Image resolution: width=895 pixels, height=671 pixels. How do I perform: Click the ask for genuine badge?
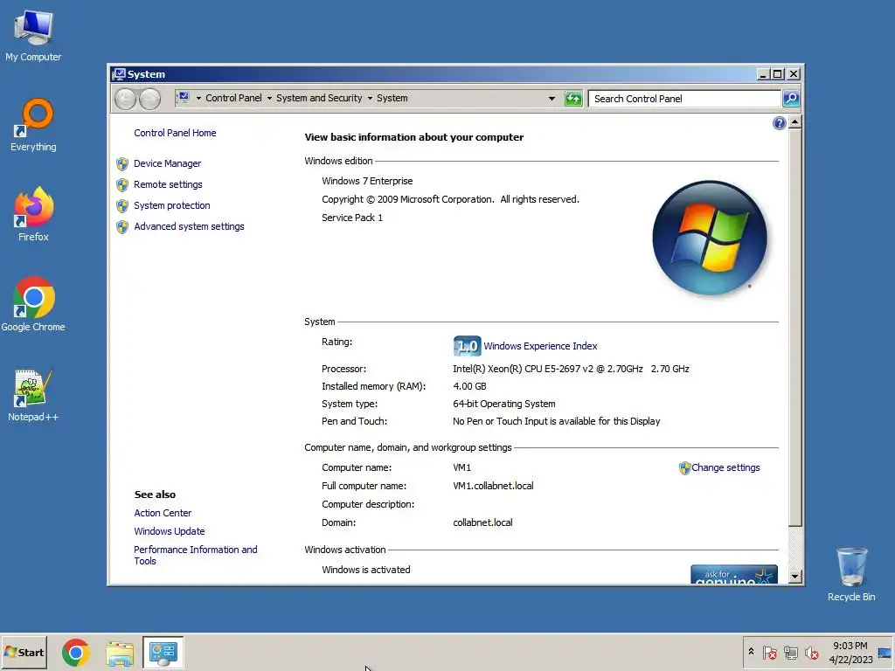(x=734, y=574)
